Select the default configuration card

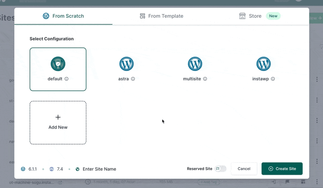[58, 69]
